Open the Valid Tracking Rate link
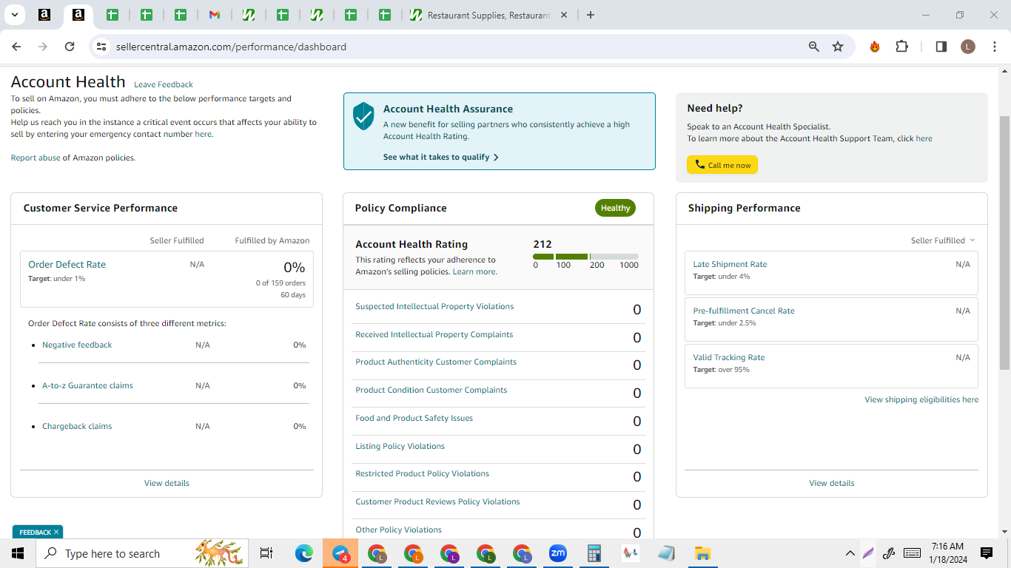Screen dimensions: 1011x568 click(x=729, y=357)
